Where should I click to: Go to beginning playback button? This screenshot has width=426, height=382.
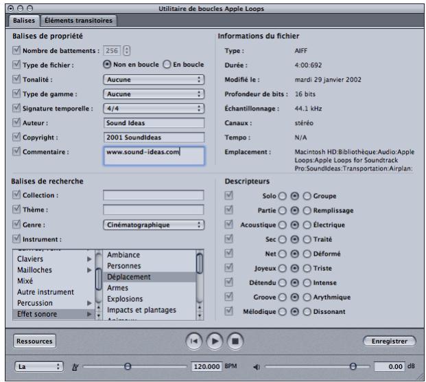point(193,341)
